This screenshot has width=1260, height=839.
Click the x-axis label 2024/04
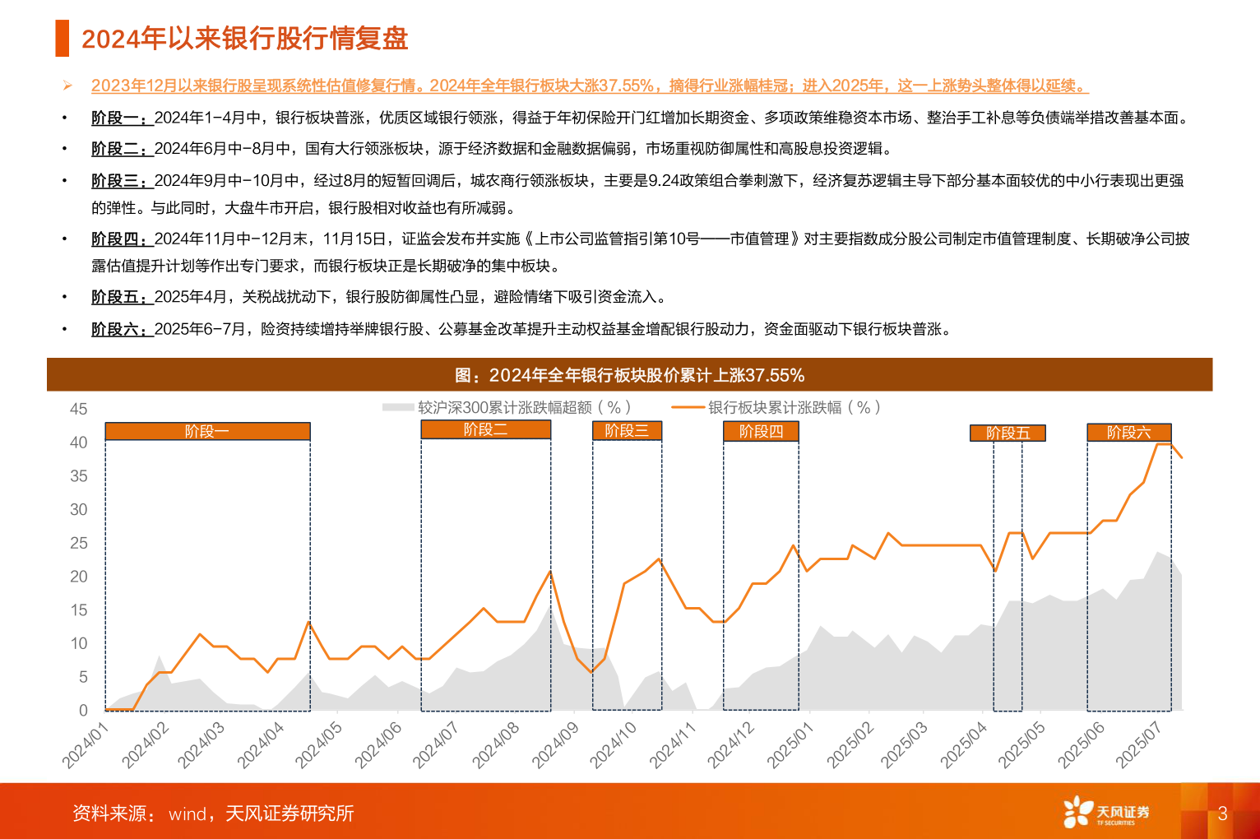point(259,745)
